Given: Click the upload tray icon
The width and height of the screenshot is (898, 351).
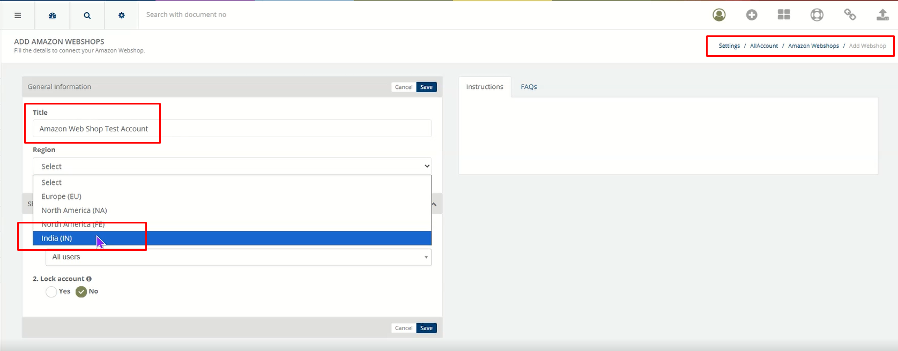Looking at the screenshot, I should click(882, 15).
